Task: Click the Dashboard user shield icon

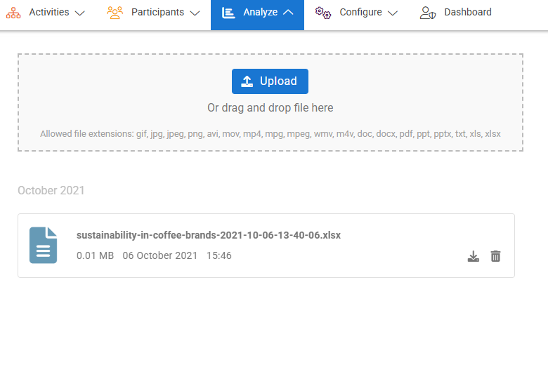Action: click(428, 13)
